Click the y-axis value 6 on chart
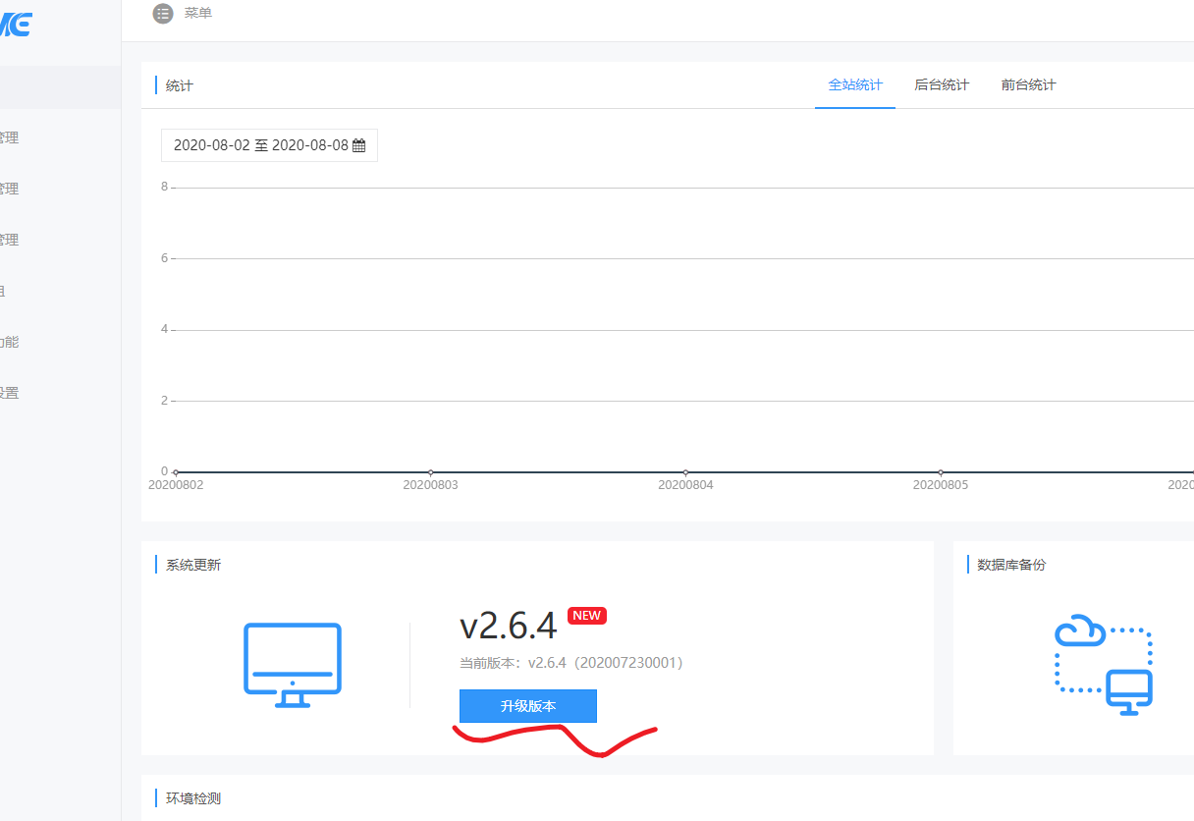The image size is (1194, 821). 165,258
